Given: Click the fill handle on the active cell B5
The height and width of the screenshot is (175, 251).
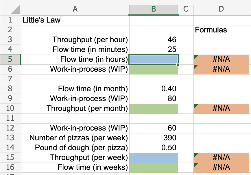Looking at the screenshot, I should pos(178,64).
